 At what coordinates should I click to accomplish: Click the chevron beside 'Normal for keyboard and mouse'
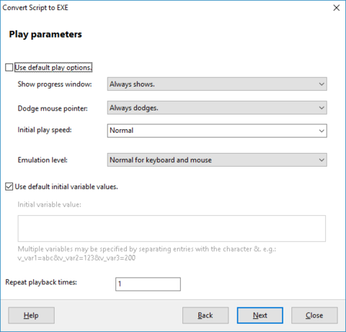coord(321,160)
